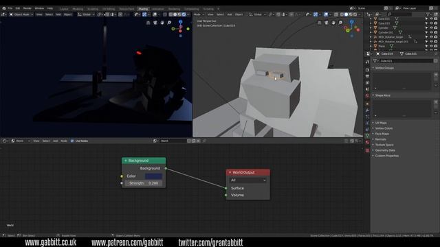This screenshot has width=440, height=247.
Task: Toggle the Use Nodes checkbox
Action: (72, 141)
